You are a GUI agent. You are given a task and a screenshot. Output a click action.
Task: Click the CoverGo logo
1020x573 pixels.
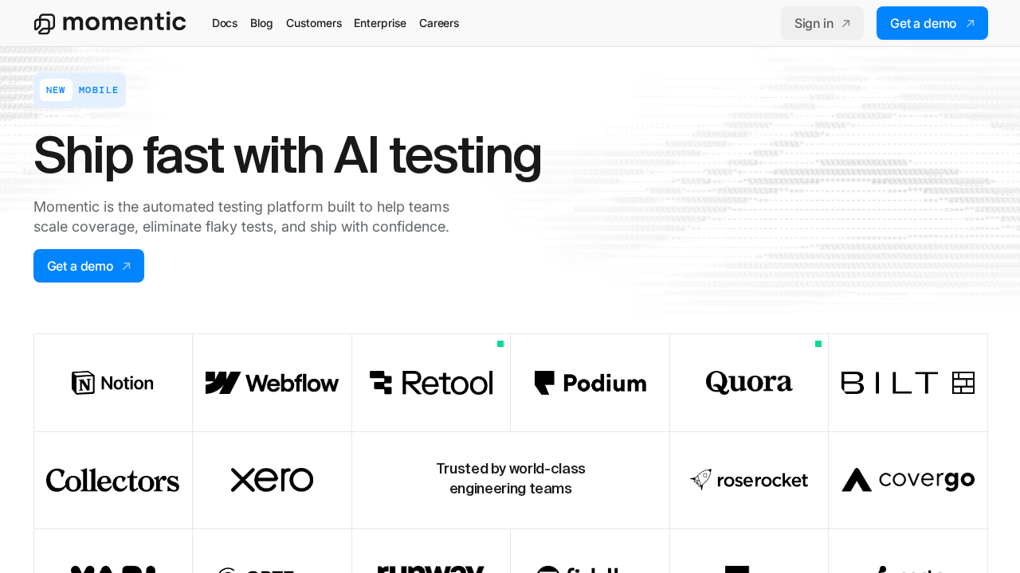pos(908,480)
